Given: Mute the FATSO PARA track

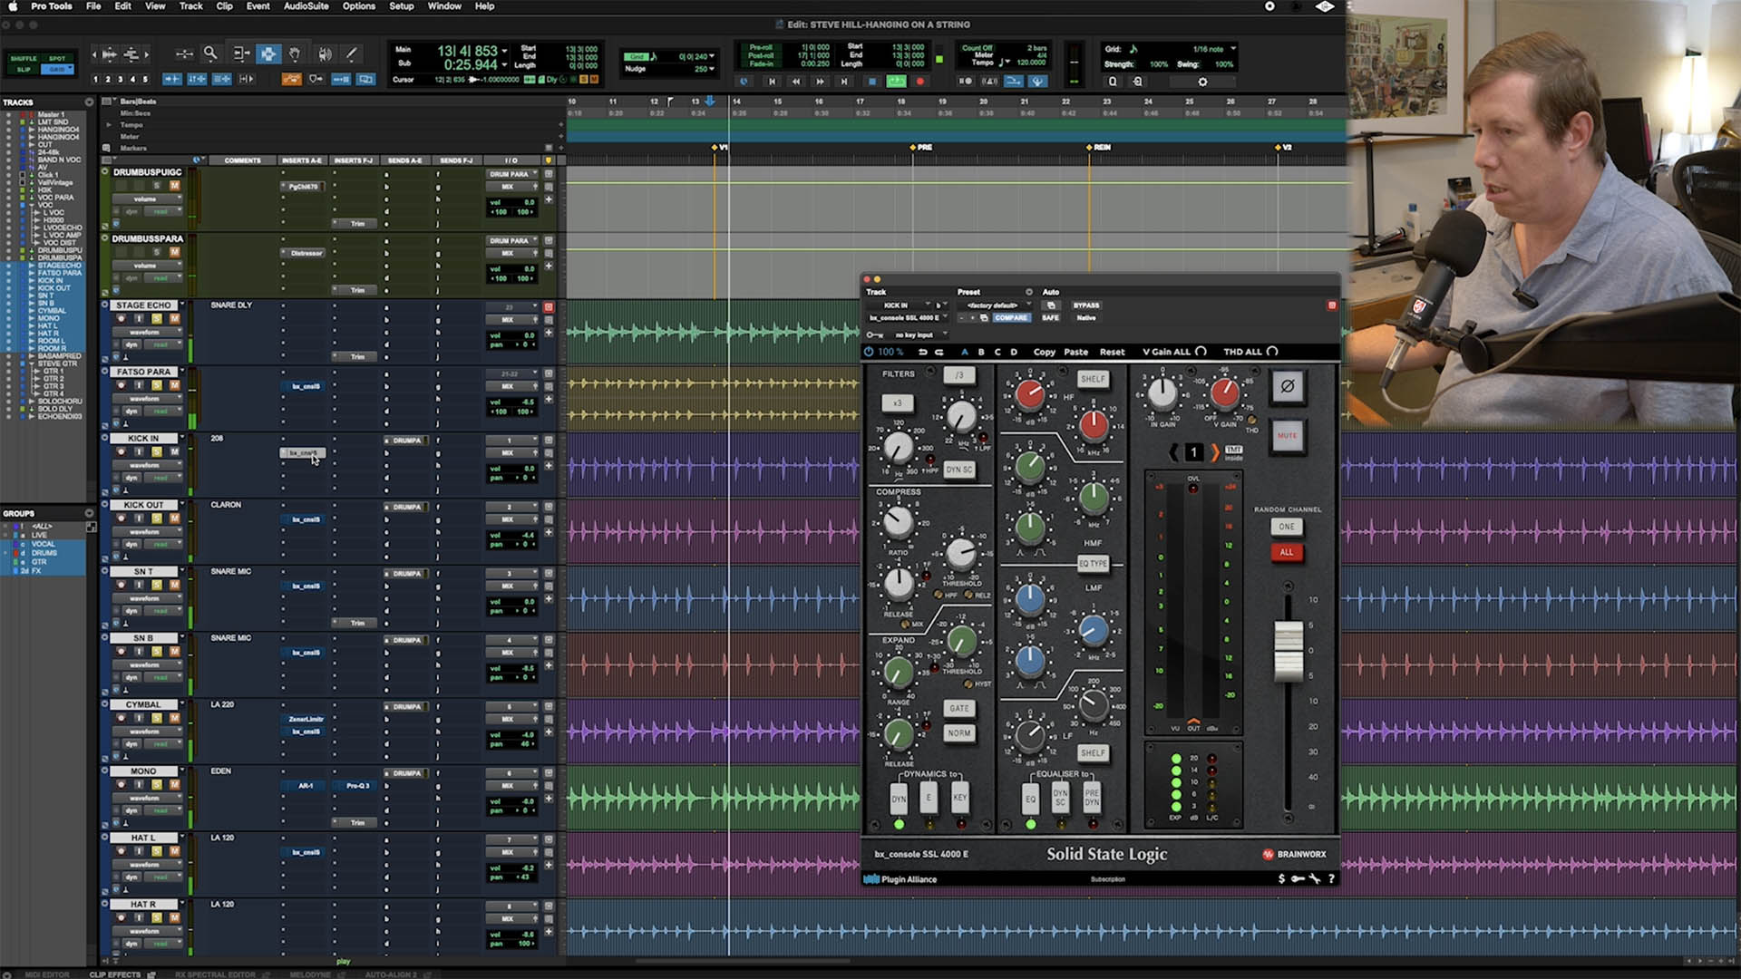Looking at the screenshot, I should [x=174, y=385].
